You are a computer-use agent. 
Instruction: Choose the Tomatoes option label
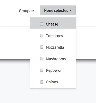point(54,36)
